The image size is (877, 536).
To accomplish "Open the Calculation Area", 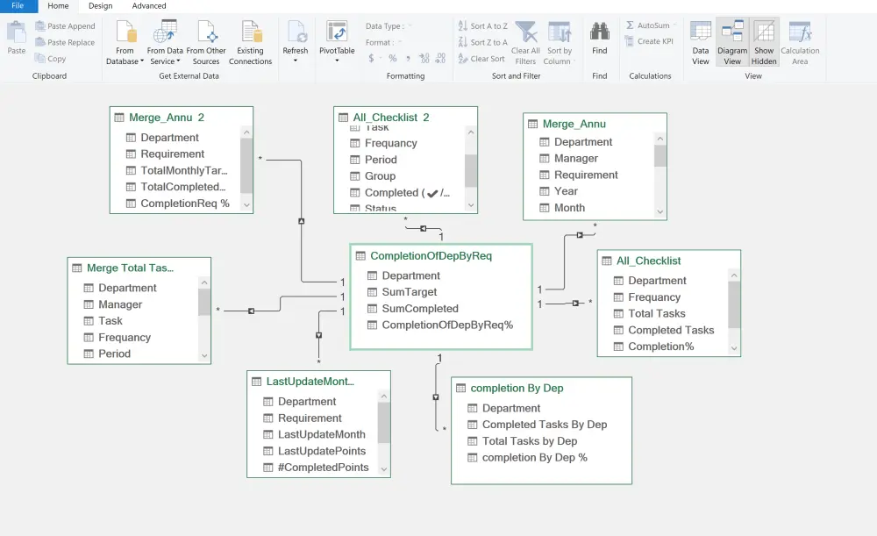I will (800, 40).
